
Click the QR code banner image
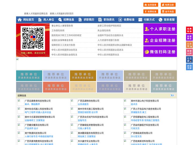click(x=33, y=40)
